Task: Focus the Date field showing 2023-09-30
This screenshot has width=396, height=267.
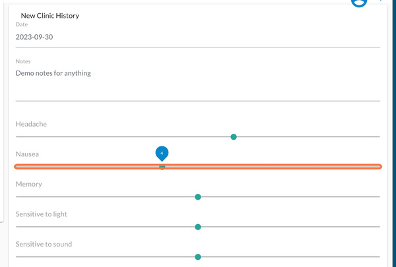Action: [x=198, y=37]
